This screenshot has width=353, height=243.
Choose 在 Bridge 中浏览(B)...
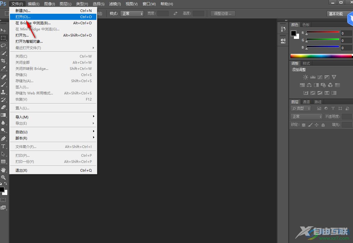pos(53,23)
